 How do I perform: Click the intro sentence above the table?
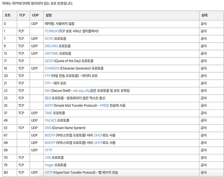38,3
